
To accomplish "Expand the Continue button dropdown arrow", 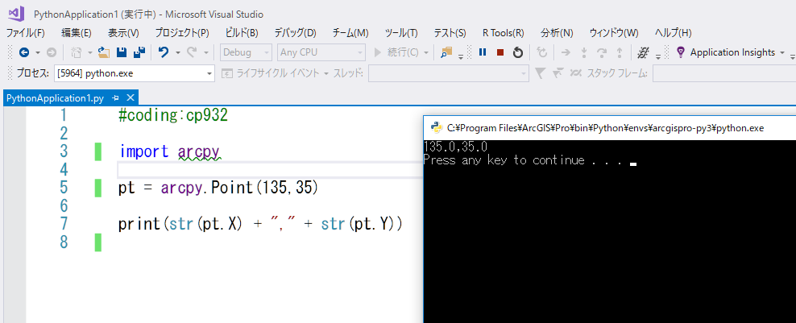I will click(426, 53).
